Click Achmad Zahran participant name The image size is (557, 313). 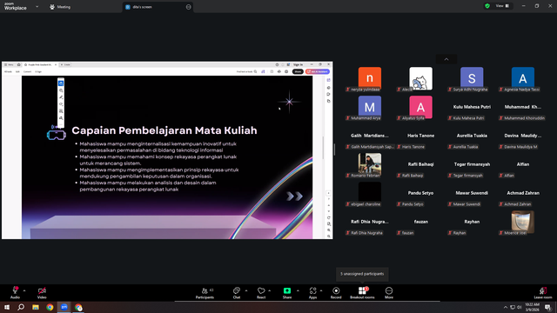523,193
